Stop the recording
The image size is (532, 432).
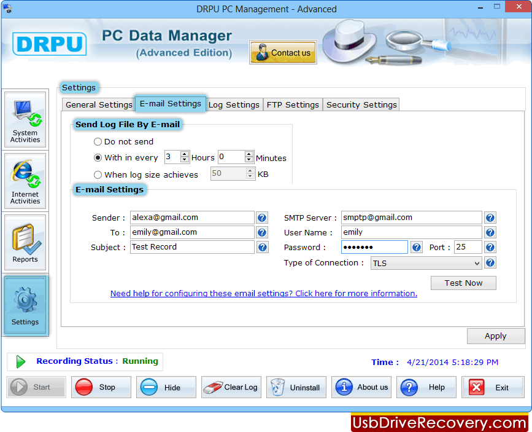click(x=101, y=387)
